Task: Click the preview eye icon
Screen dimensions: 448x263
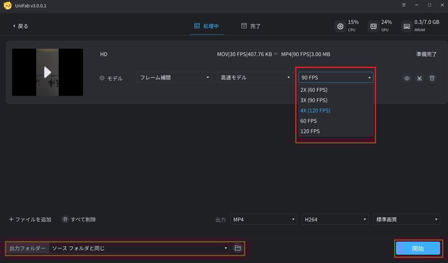Action: (x=407, y=78)
